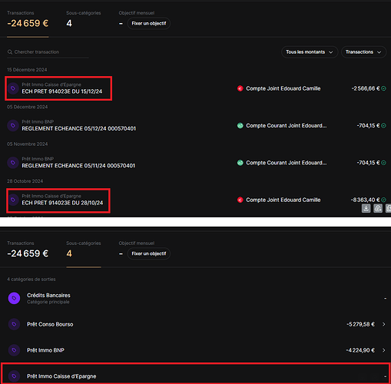Click the download icon overlay button
Screen dimensions: 391x384
coord(366,208)
